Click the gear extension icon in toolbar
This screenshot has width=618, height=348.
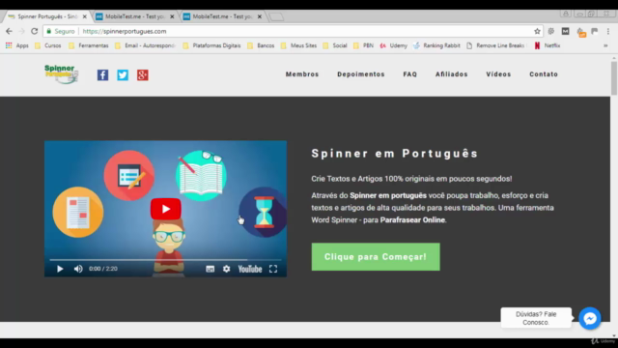pos(551,31)
